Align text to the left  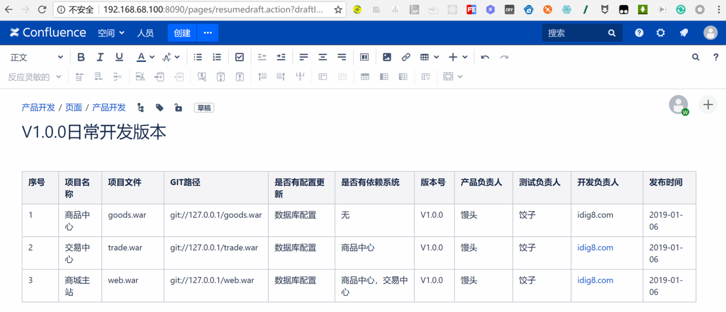tap(303, 57)
